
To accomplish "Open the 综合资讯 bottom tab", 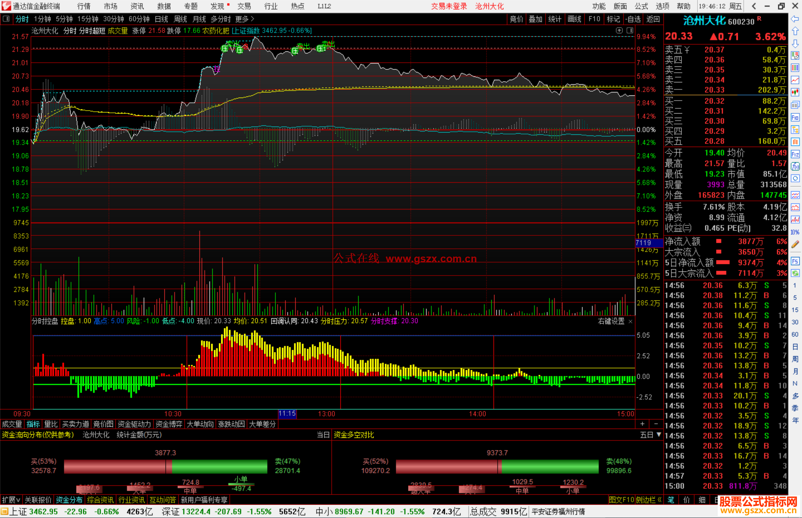I will click(100, 500).
